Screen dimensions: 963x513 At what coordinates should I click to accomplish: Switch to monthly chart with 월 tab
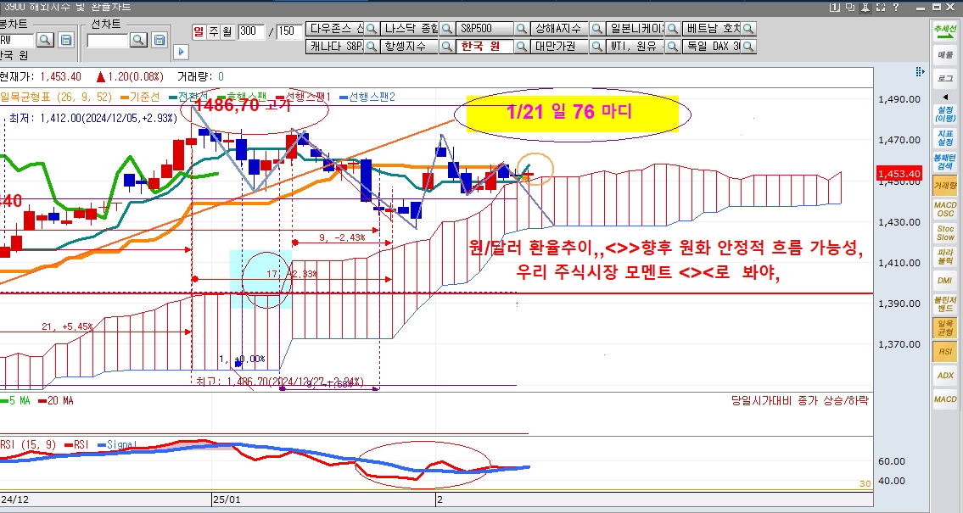click(227, 31)
